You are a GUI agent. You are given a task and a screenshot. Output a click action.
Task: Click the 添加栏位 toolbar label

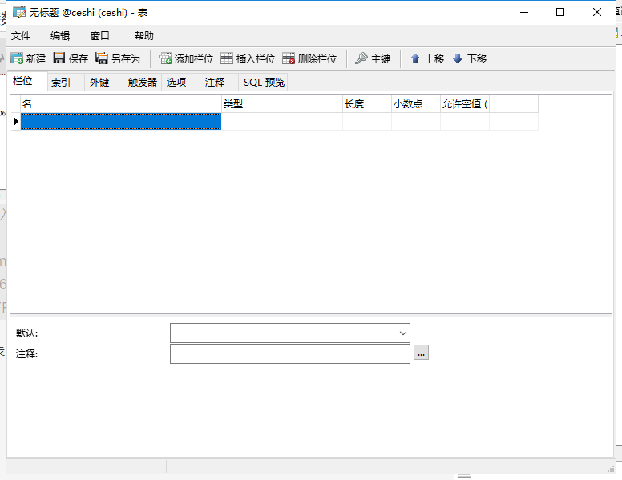click(x=194, y=59)
